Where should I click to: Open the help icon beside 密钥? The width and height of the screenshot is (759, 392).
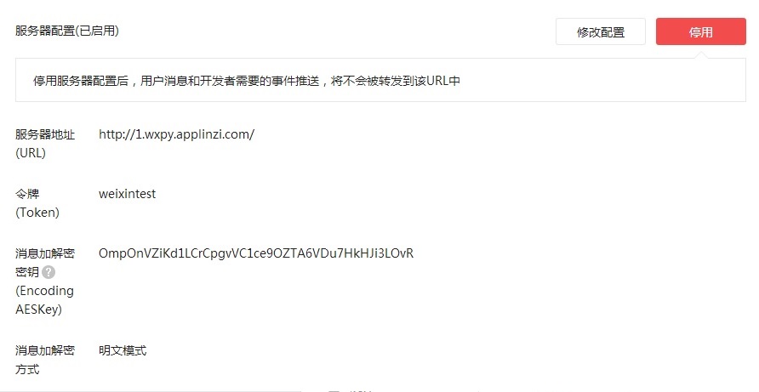49,272
